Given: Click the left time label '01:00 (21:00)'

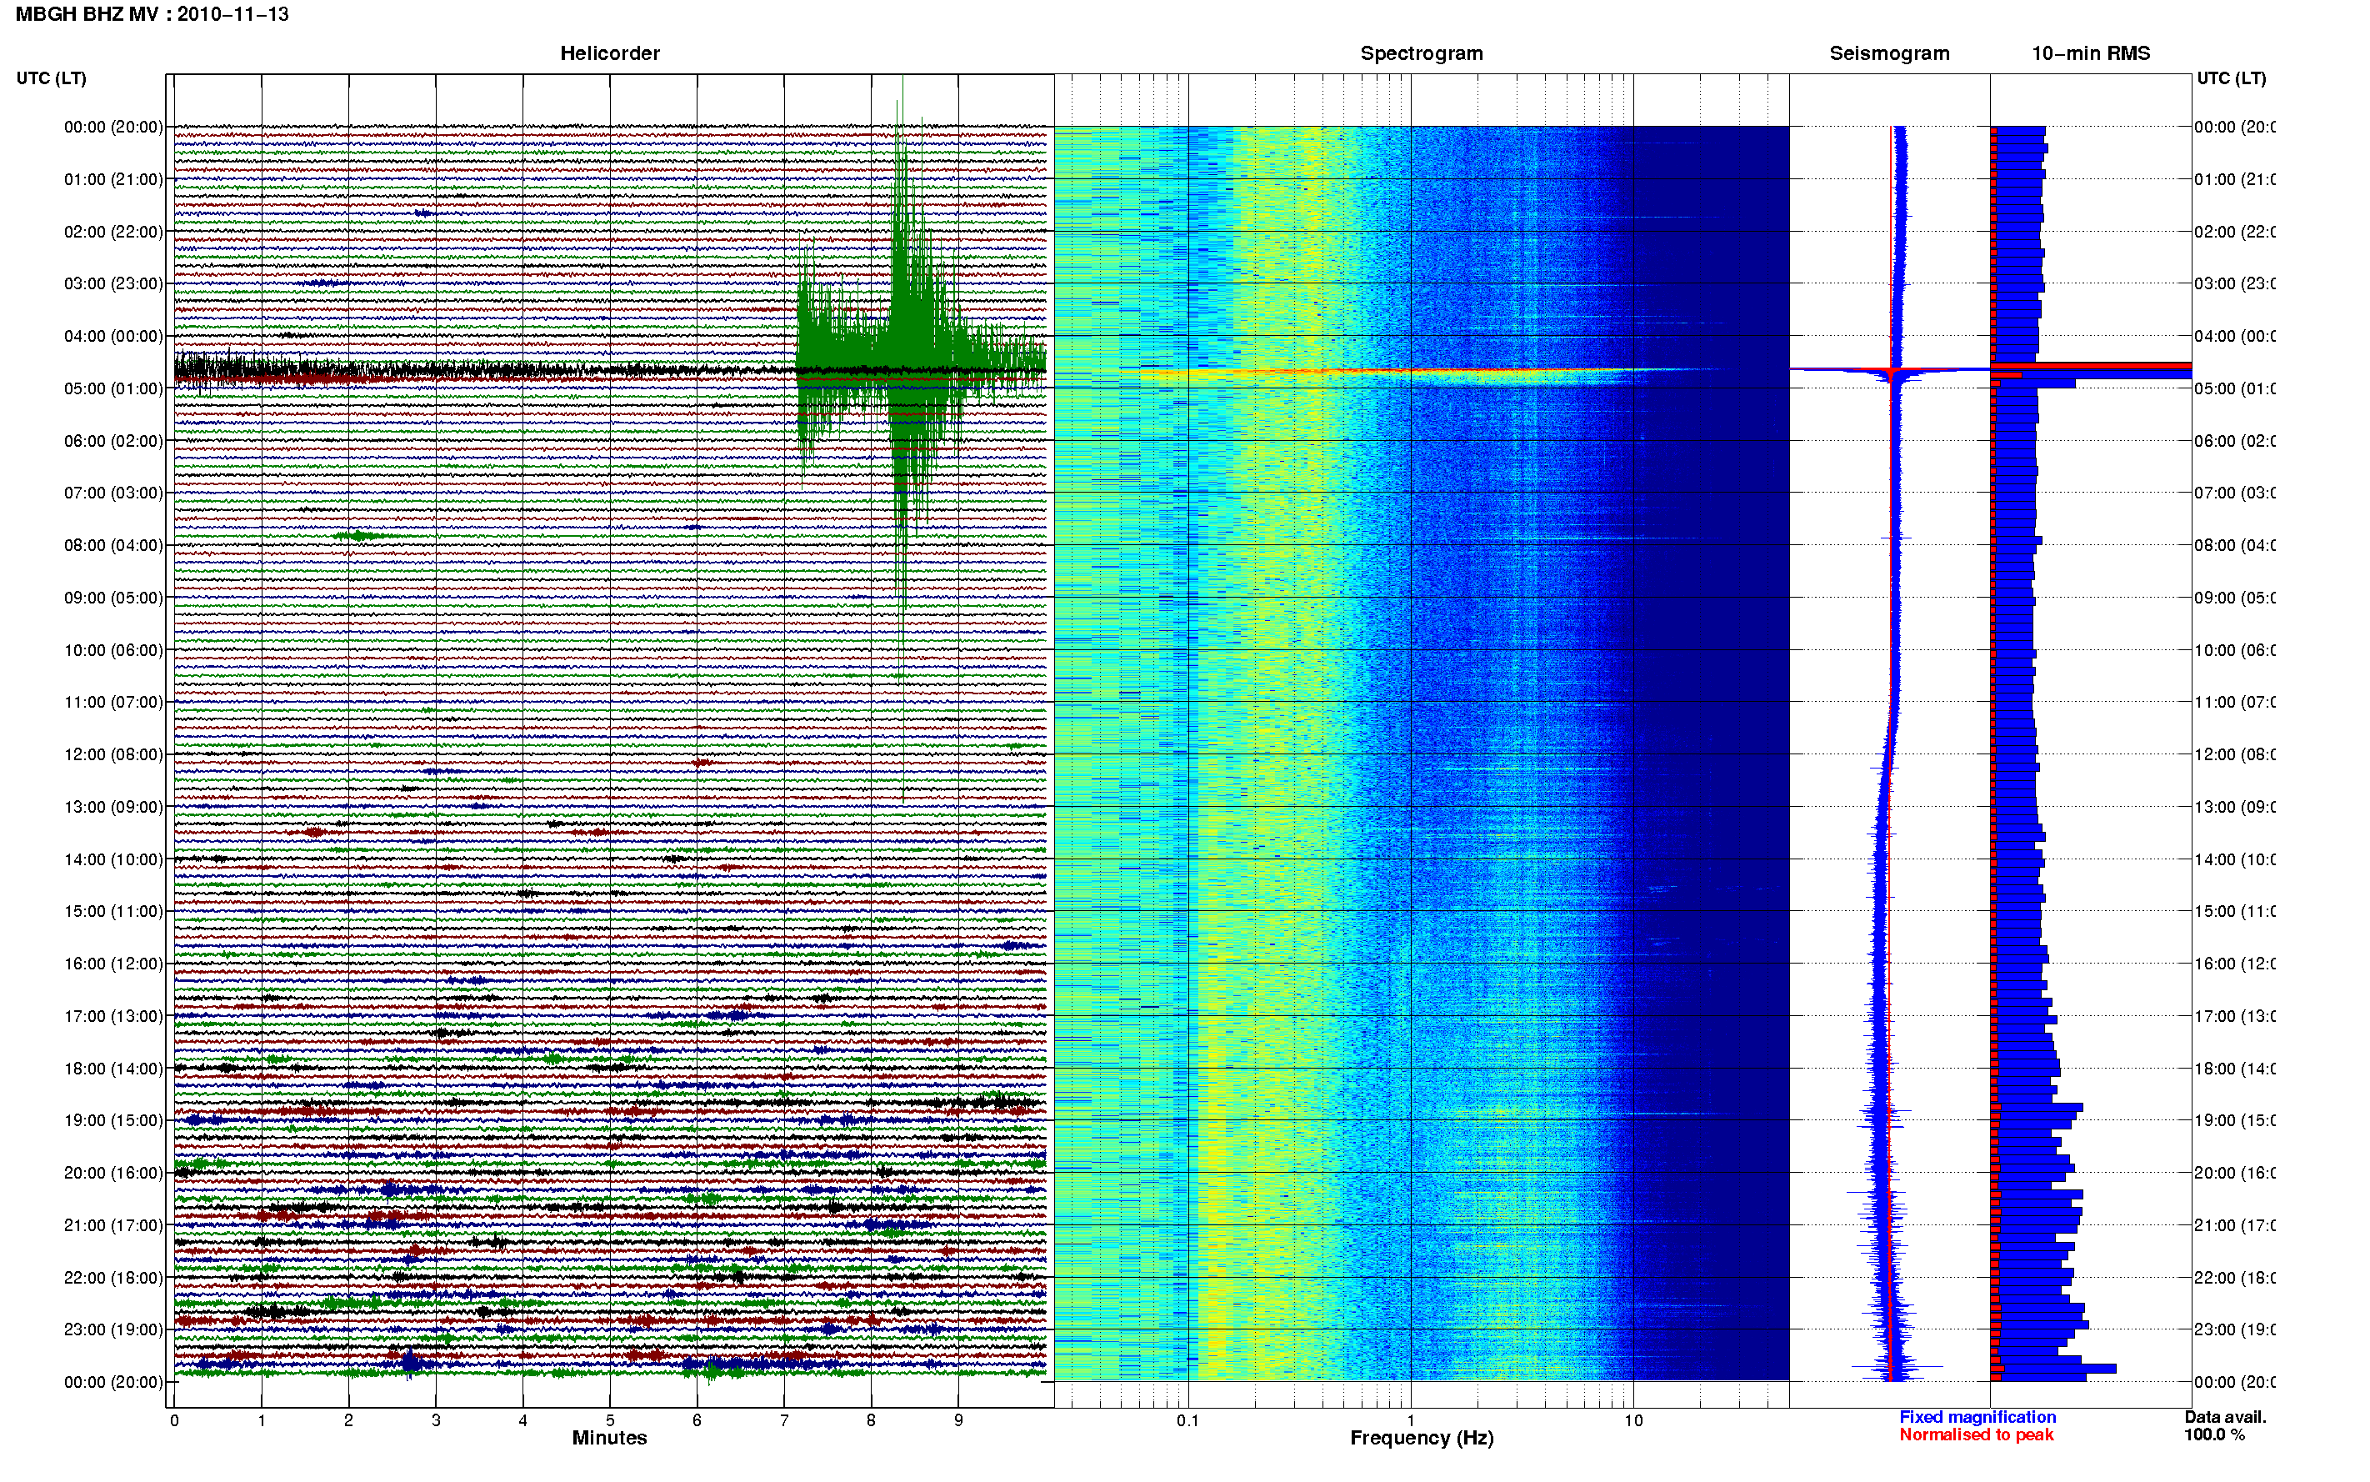Looking at the screenshot, I should pyautogui.click(x=113, y=179).
